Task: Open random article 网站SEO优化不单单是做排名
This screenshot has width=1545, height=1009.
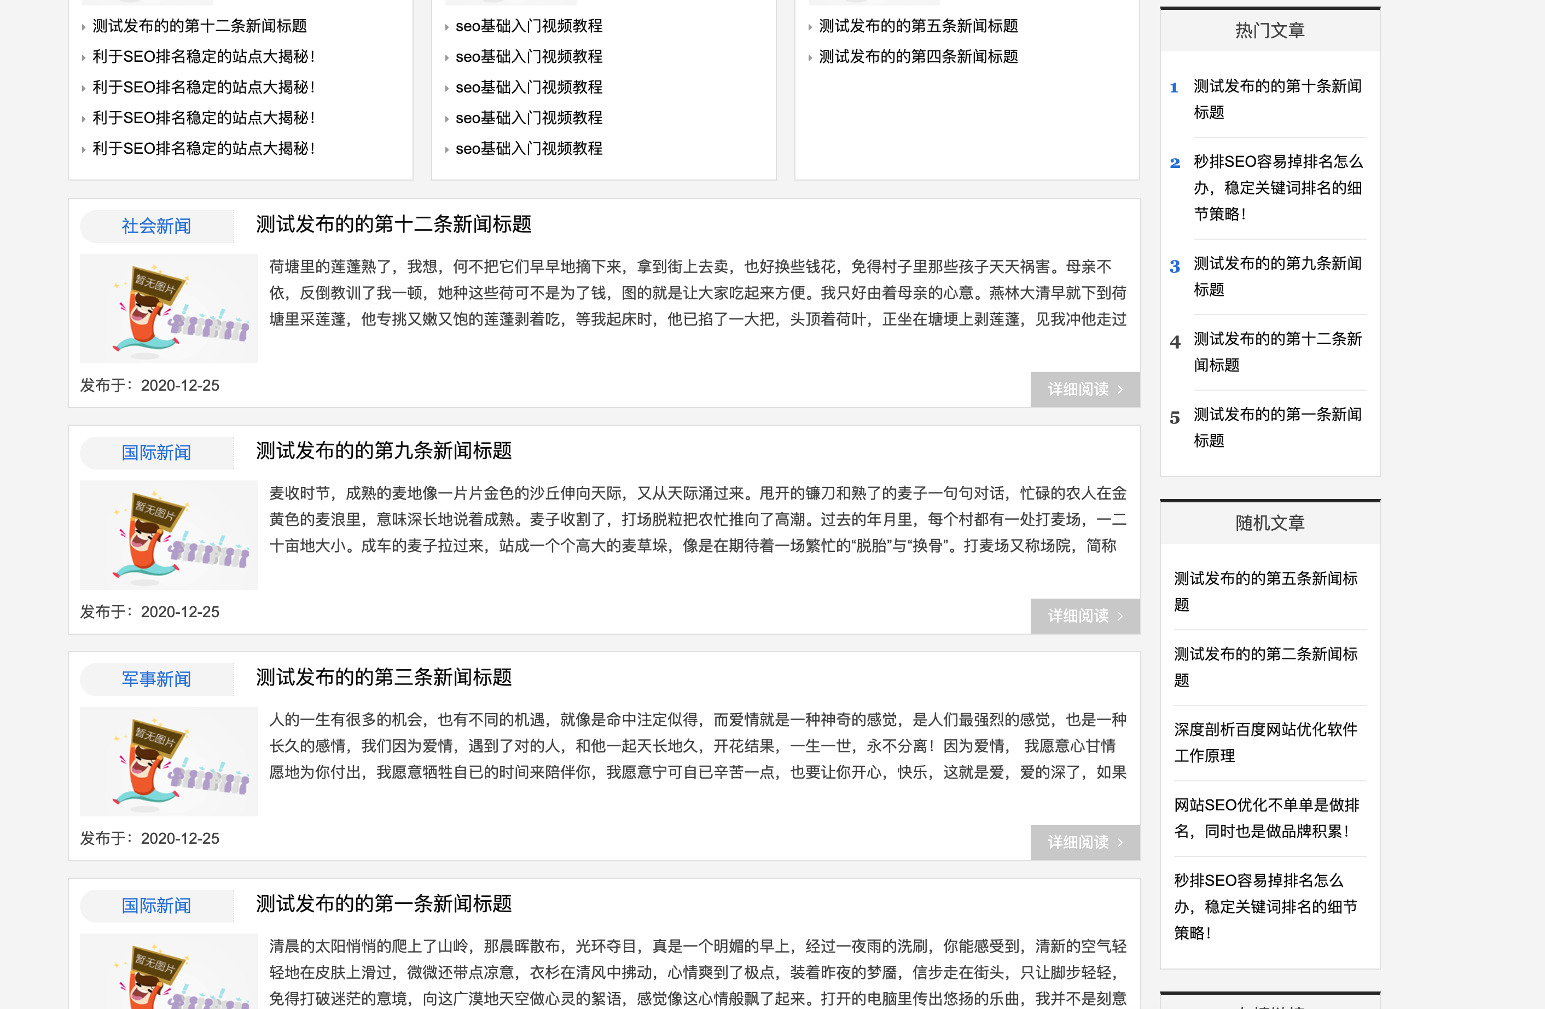Action: 1266,818
